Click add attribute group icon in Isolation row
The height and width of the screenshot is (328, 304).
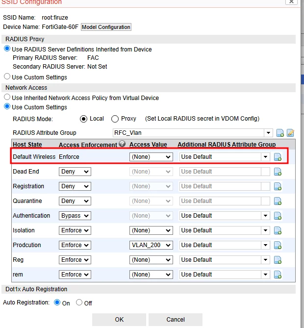click(x=278, y=230)
